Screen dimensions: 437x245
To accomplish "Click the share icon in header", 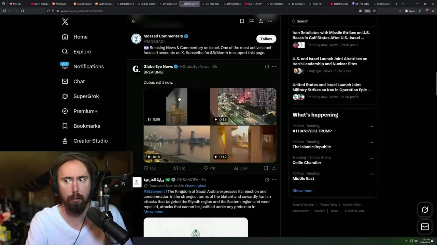I will click(x=261, y=21).
